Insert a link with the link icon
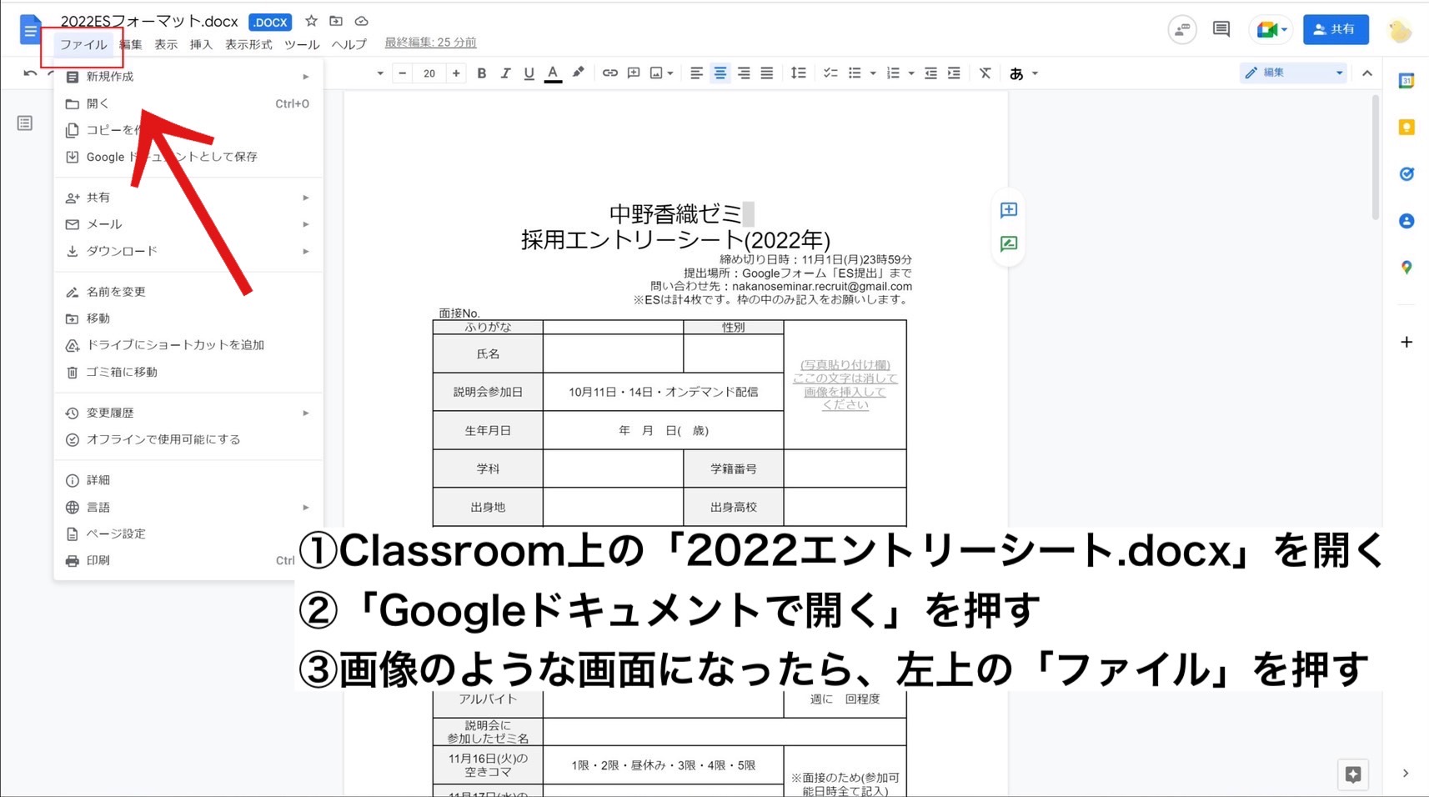This screenshot has width=1429, height=797. click(x=610, y=73)
